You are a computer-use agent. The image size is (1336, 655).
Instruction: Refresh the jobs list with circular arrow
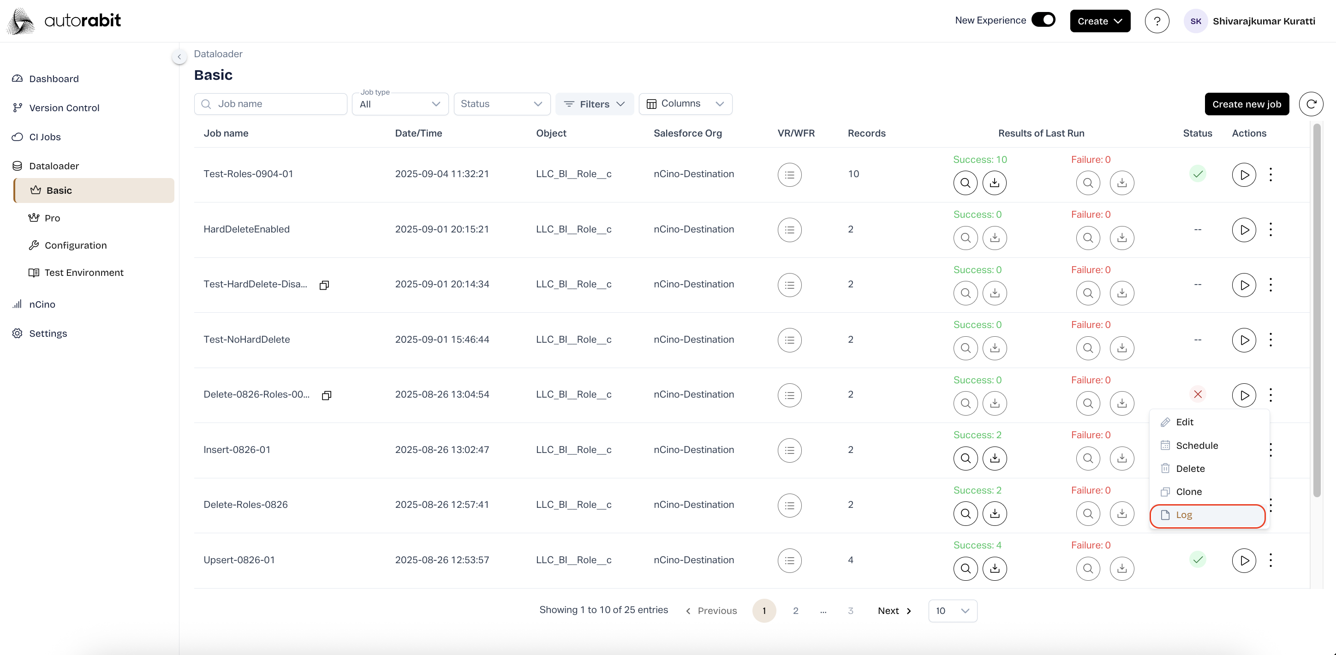pyautogui.click(x=1310, y=104)
